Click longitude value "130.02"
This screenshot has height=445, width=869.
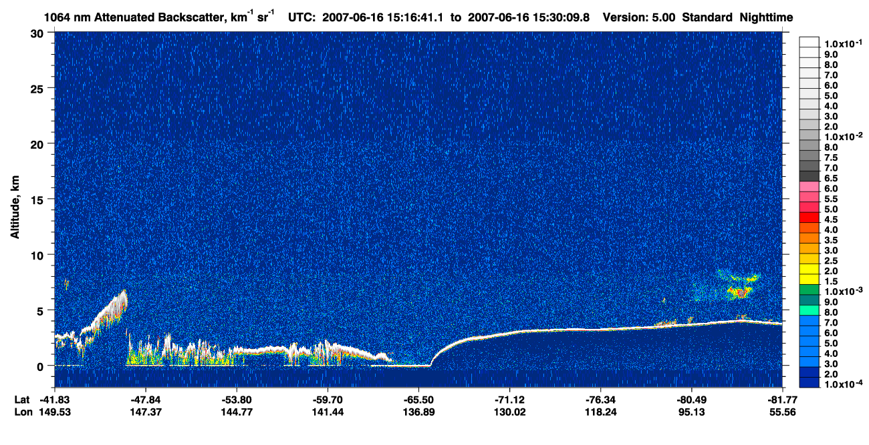pyautogui.click(x=509, y=412)
